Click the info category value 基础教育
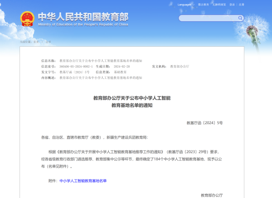The width and height of the screenshot is (272, 198). coord(120,72)
